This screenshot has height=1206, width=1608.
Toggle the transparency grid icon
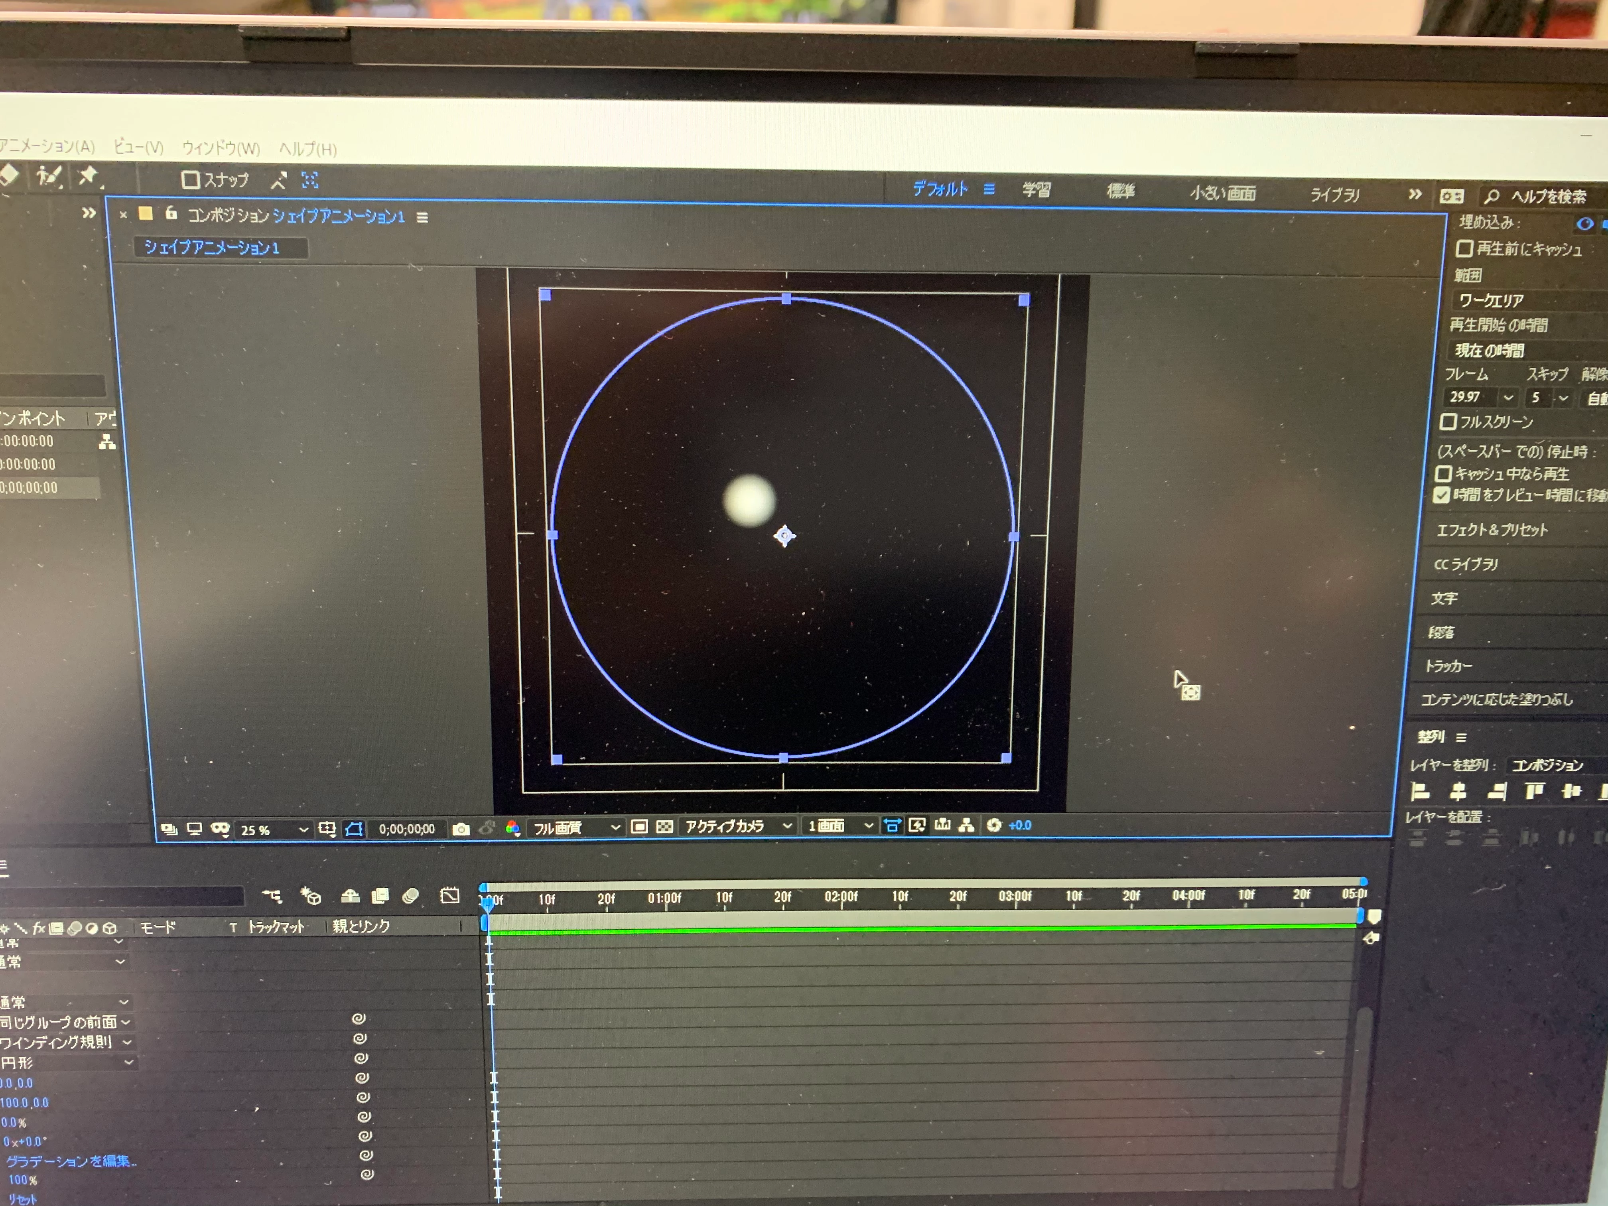tap(664, 827)
